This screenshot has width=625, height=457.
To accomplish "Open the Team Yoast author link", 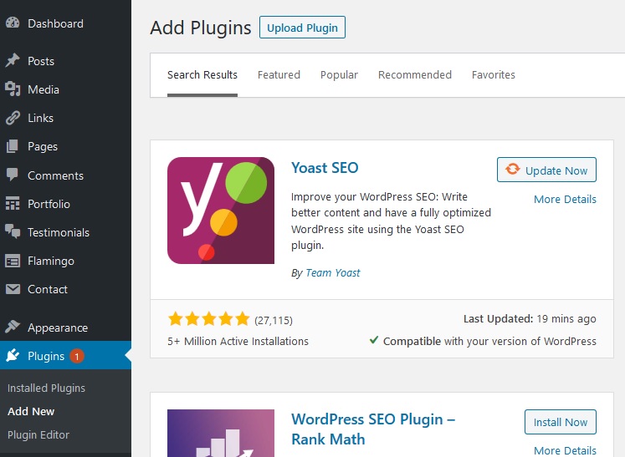I will pos(333,272).
